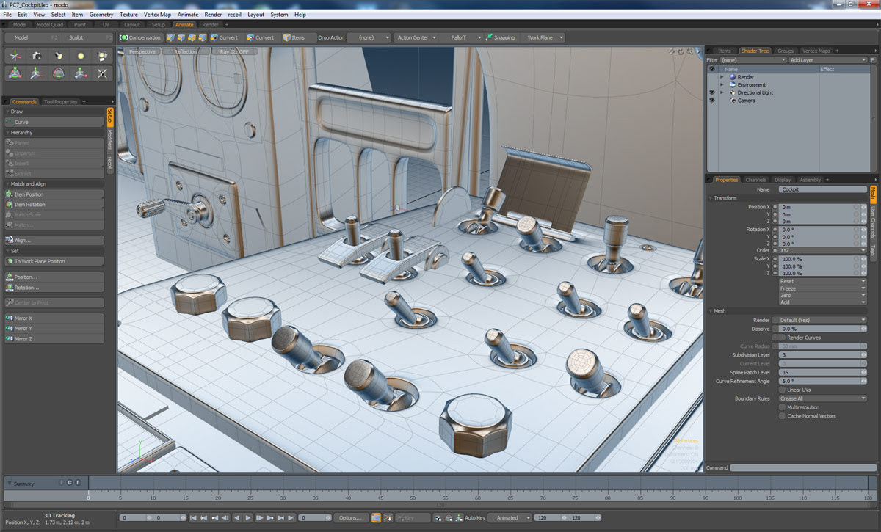Open the Vertex Map menu

pos(157,15)
